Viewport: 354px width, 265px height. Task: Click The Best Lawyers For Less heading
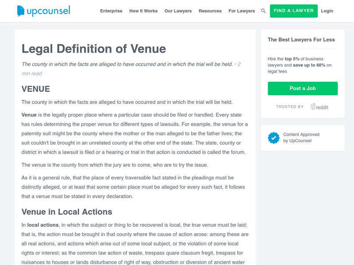(301, 40)
